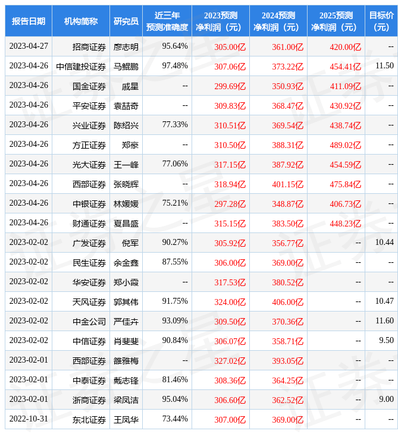398x434 pixels.
Task: Click analyst name 肖斐斐
Action: 126,341
